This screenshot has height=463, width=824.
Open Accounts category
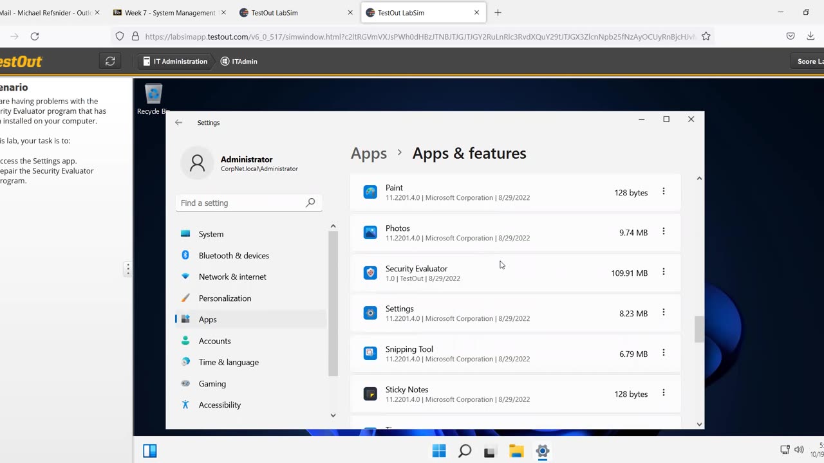(250, 341)
